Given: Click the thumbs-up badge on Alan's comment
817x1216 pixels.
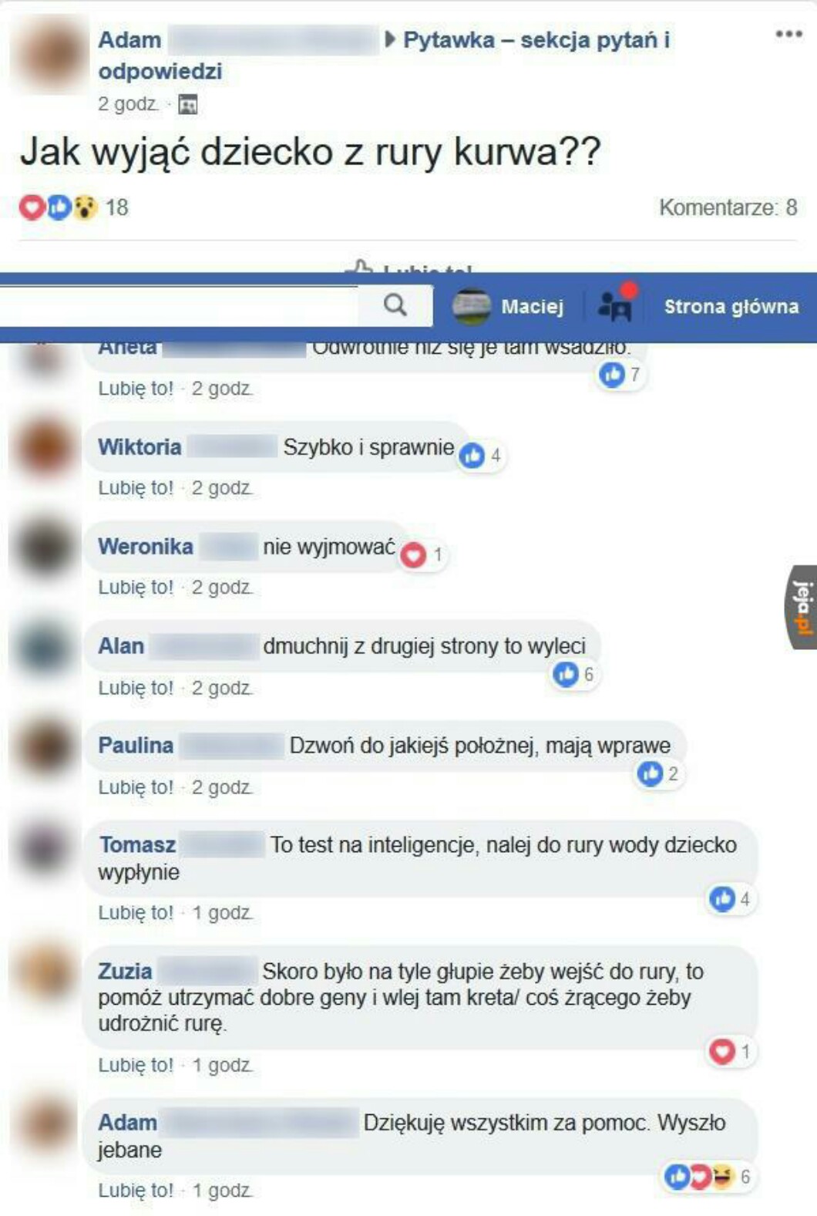Looking at the screenshot, I should pos(566,674).
